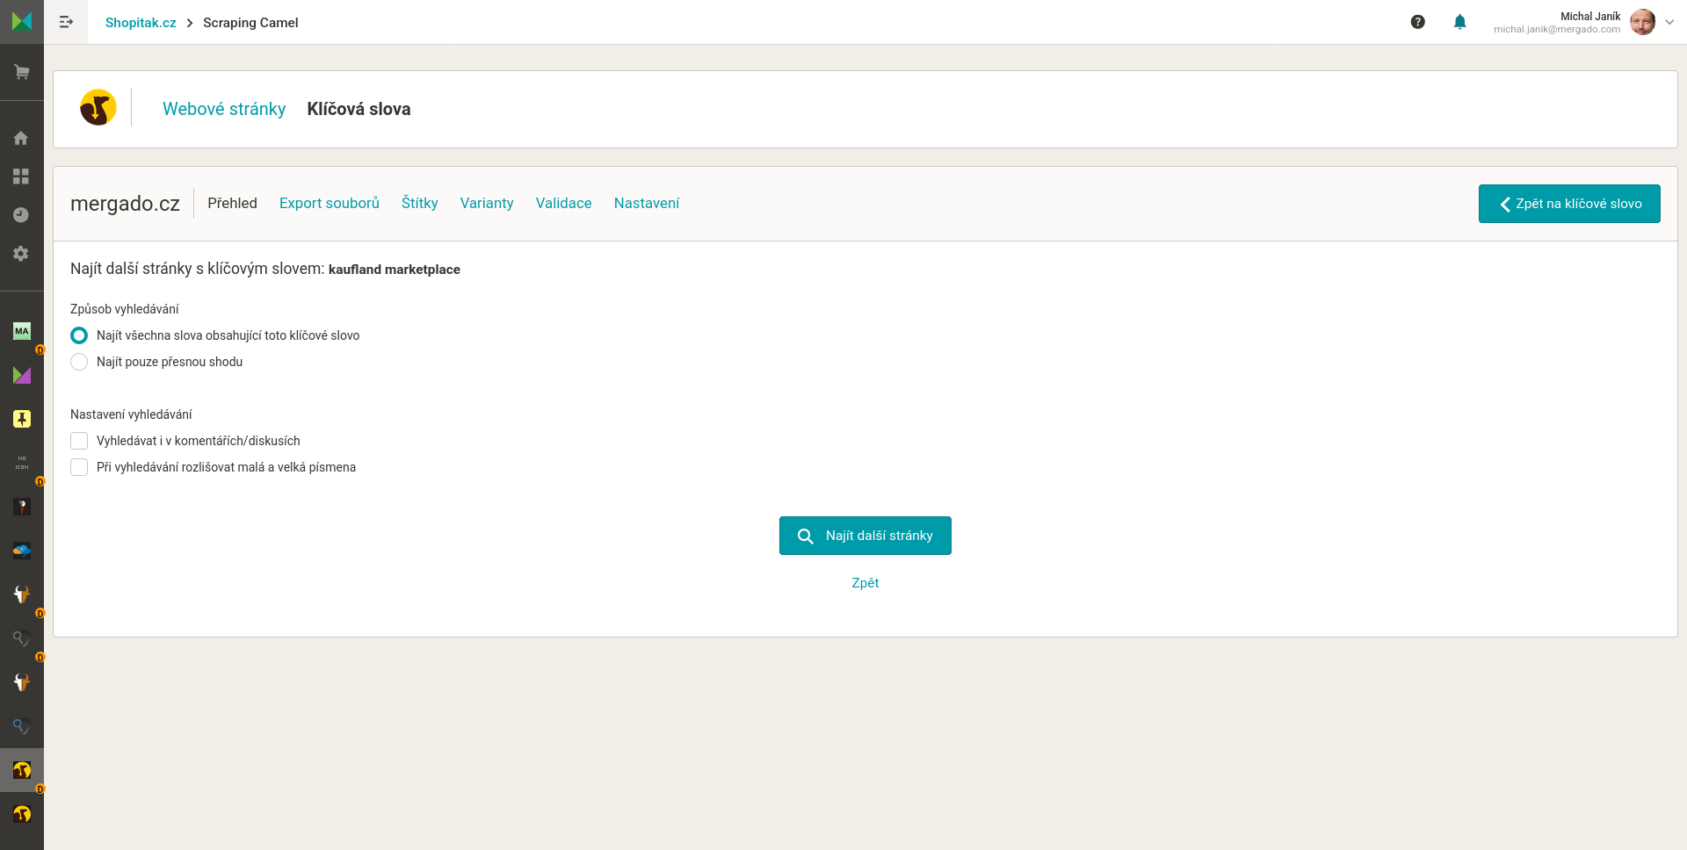
Task: Enable 'Vyhledávat i v komentářích/diskusích' checkbox
Action: [79, 441]
